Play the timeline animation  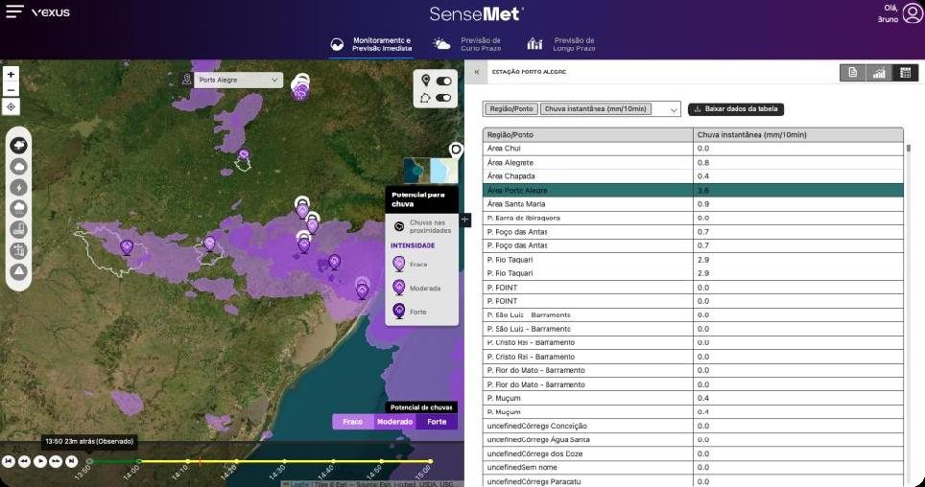click(x=40, y=462)
